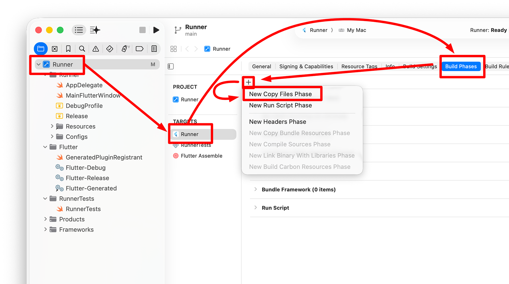This screenshot has width=509, height=284.
Task: Open the GeneratedPluginRegistrant Swift file
Action: coord(99,157)
